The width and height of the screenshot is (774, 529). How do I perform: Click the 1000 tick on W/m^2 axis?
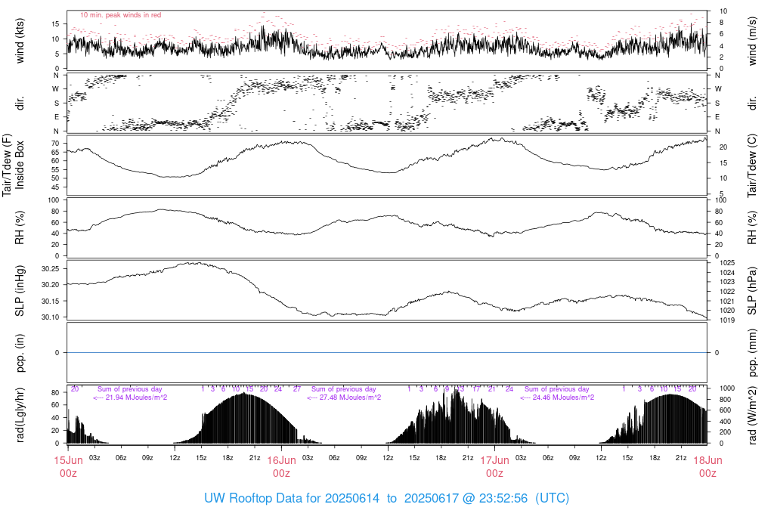tap(727, 388)
